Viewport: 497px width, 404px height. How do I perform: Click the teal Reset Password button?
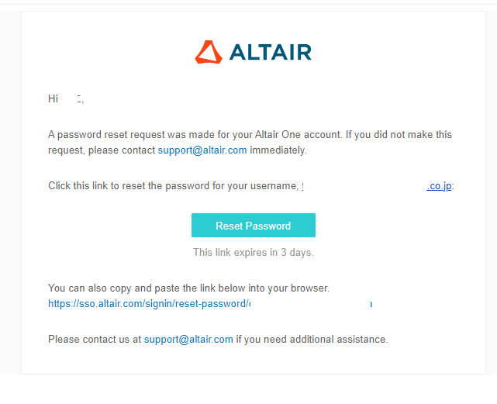(x=254, y=226)
